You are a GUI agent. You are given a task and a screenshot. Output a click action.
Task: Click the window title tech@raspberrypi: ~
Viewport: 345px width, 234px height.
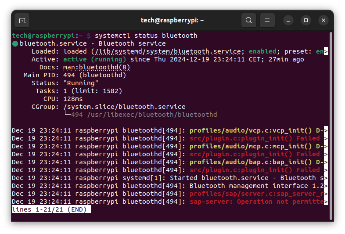point(172,20)
